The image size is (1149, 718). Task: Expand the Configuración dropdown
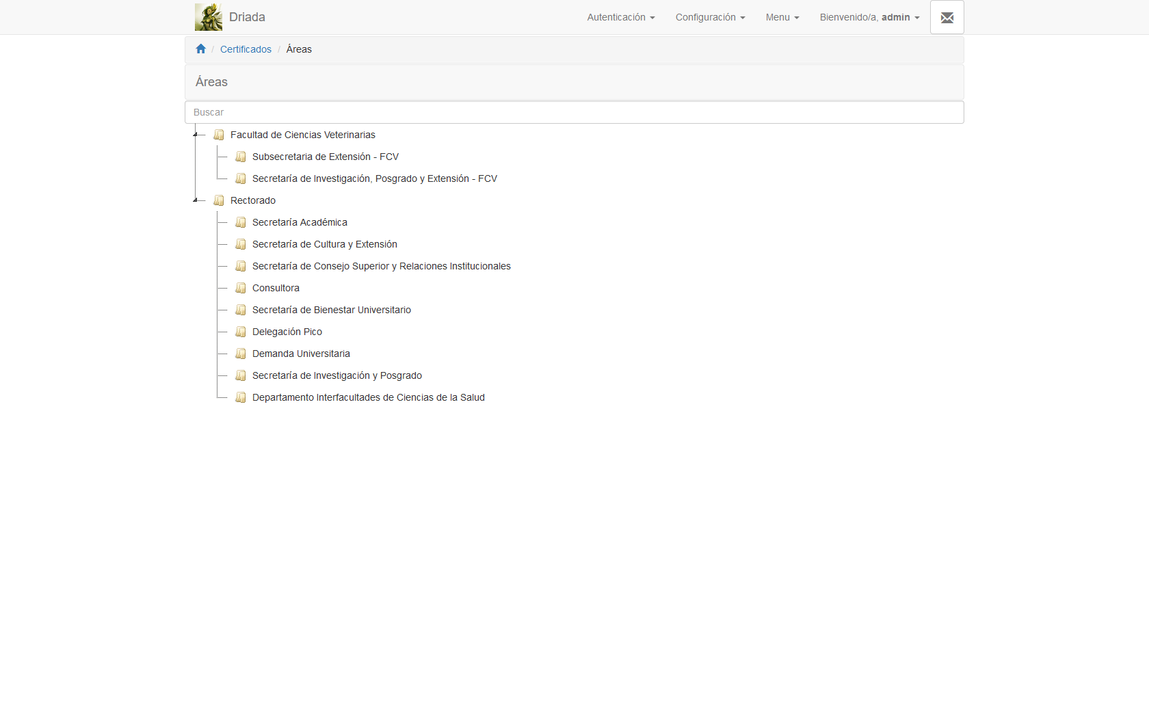coord(710,17)
